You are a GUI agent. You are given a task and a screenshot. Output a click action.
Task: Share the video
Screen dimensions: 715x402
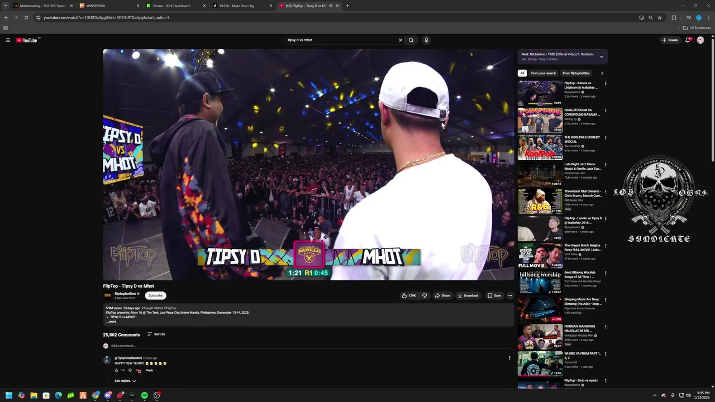tap(442, 295)
